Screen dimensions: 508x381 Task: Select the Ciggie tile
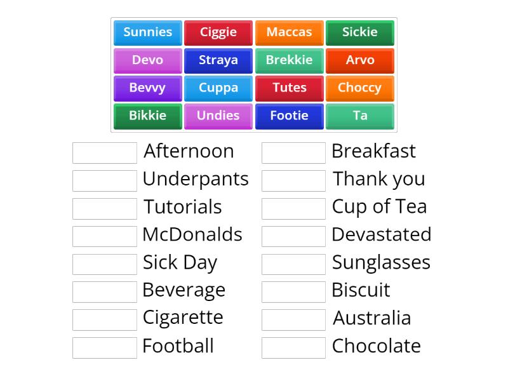click(x=218, y=32)
